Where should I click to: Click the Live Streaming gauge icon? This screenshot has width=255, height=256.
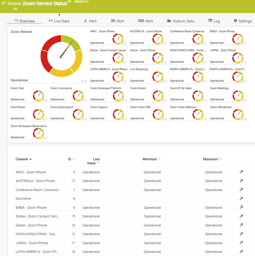[x=158, y=77]
